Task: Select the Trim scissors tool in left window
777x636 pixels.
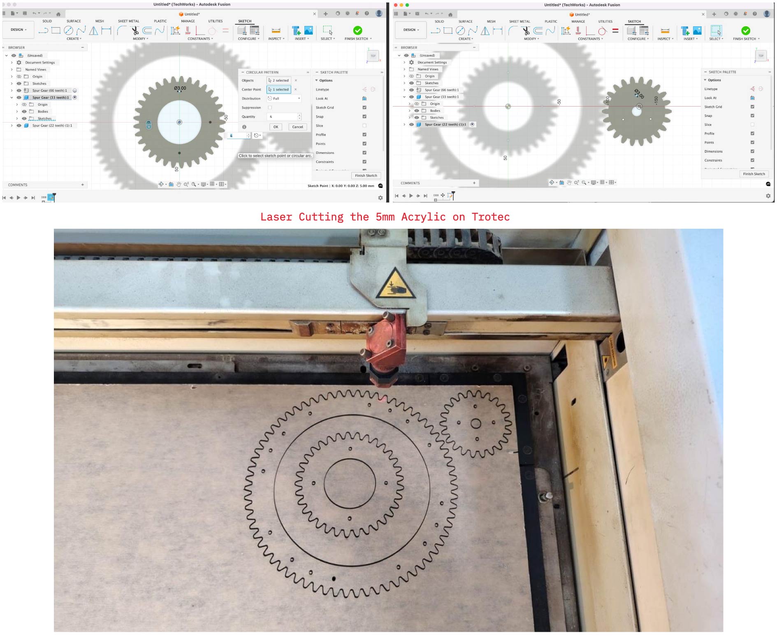Action: (x=135, y=30)
